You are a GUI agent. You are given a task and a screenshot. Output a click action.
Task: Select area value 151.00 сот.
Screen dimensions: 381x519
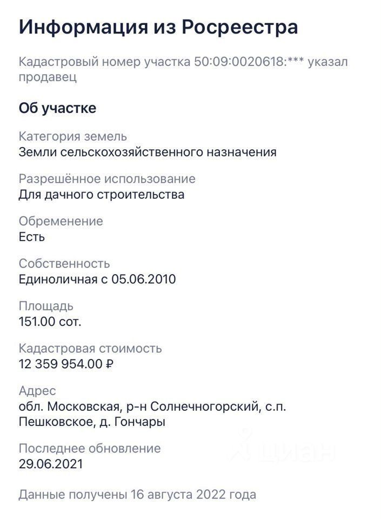click(x=50, y=321)
